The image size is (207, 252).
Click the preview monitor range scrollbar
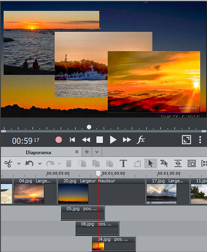pos(103,131)
